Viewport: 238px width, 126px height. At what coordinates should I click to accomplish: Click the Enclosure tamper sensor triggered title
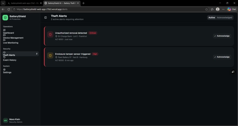point(73,54)
